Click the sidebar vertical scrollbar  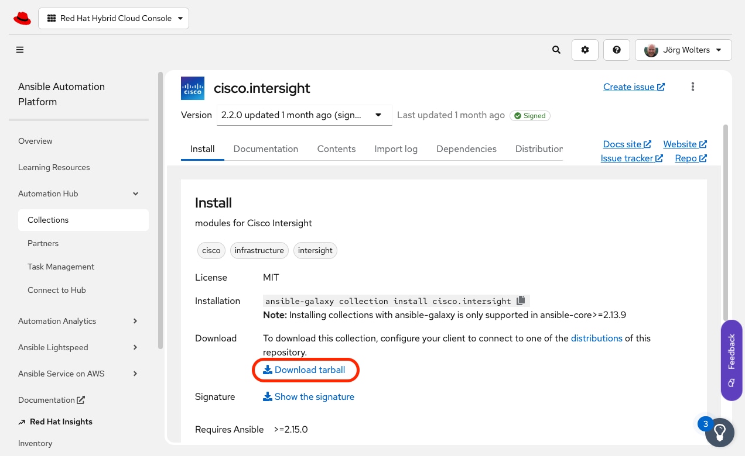[x=160, y=211]
